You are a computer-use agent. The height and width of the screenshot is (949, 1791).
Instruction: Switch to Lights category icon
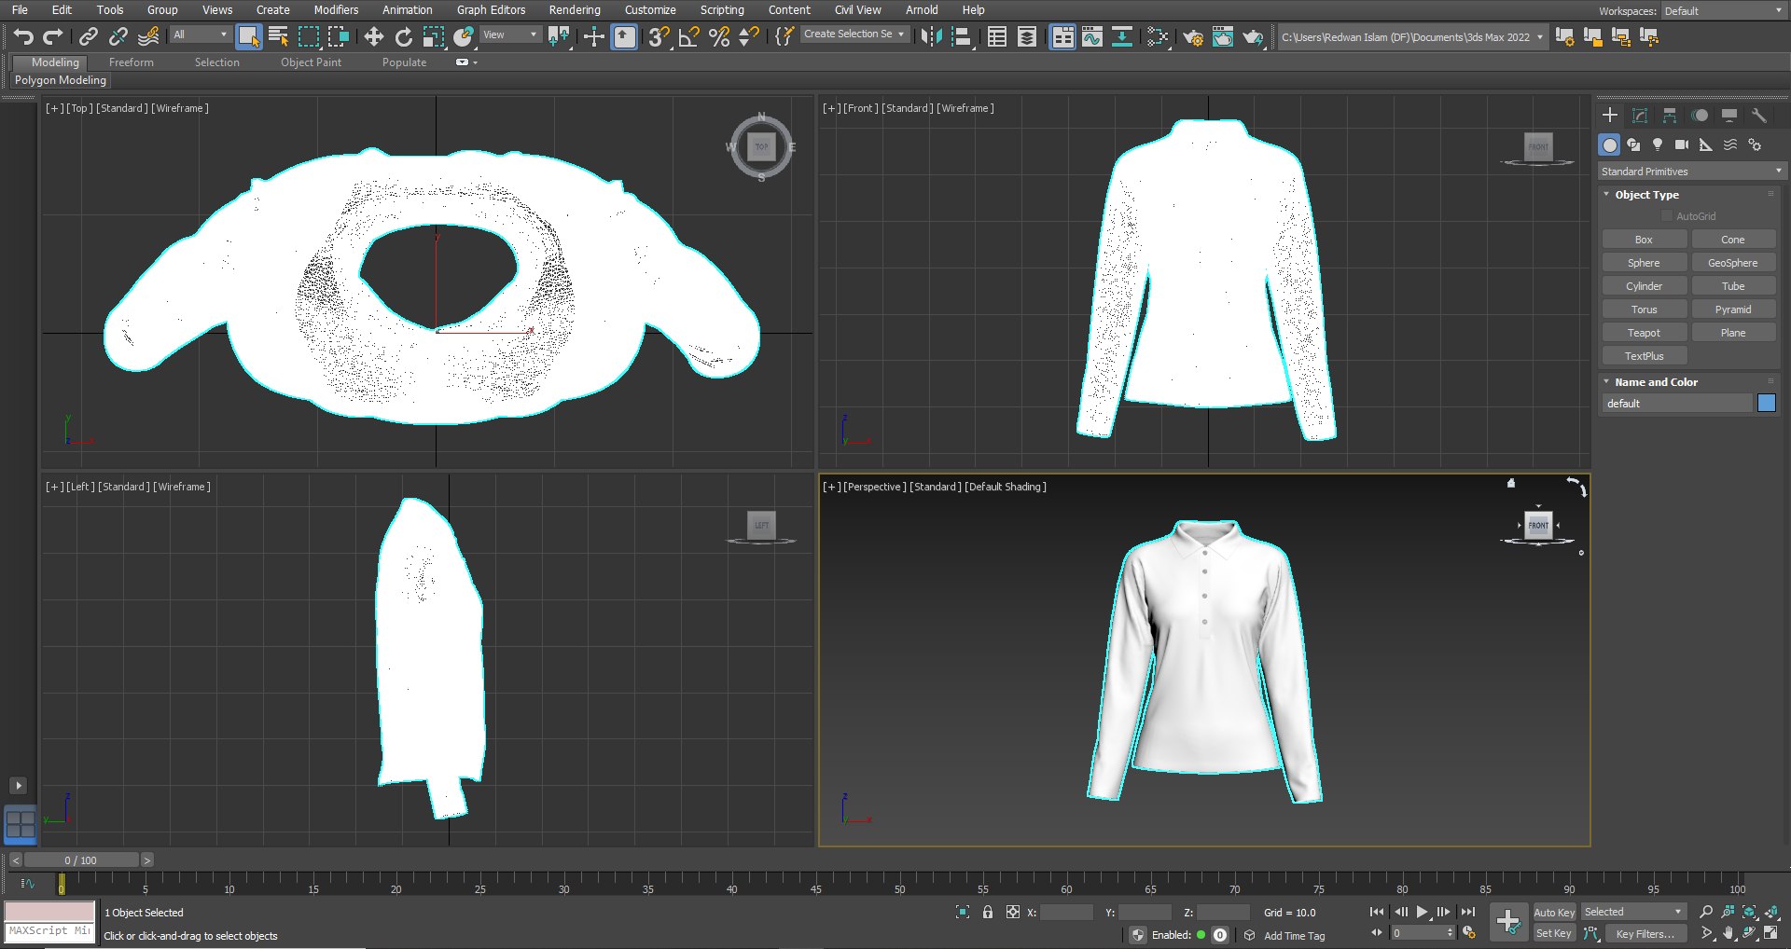1658,144
